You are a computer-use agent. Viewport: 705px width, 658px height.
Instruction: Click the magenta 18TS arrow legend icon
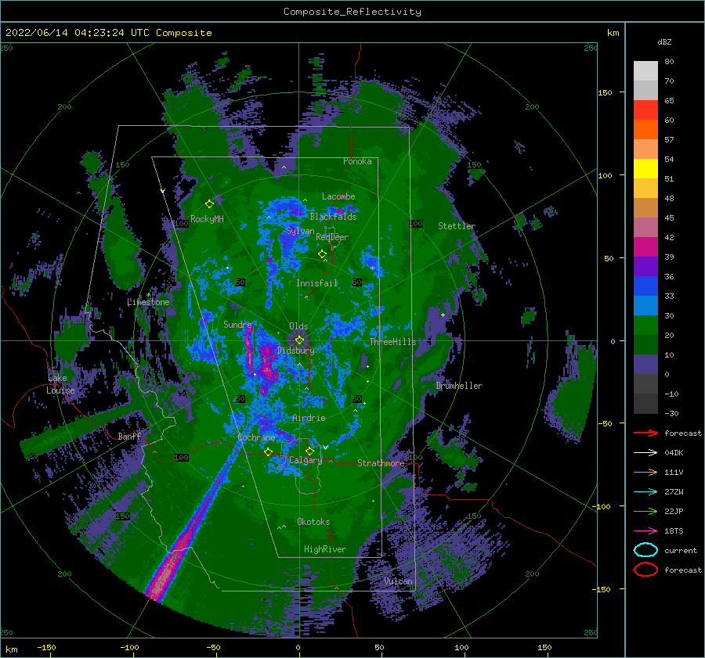click(x=645, y=531)
